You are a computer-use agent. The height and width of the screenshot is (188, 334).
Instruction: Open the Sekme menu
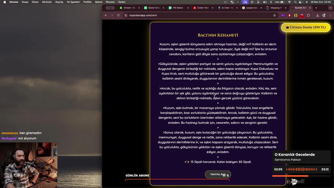pos(99,2)
